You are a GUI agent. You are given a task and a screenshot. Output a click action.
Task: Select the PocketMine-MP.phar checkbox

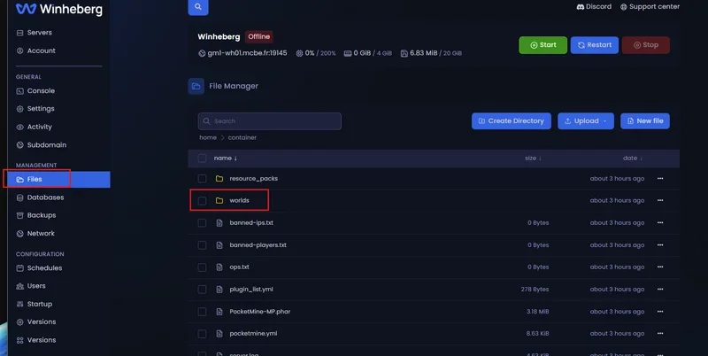point(203,312)
